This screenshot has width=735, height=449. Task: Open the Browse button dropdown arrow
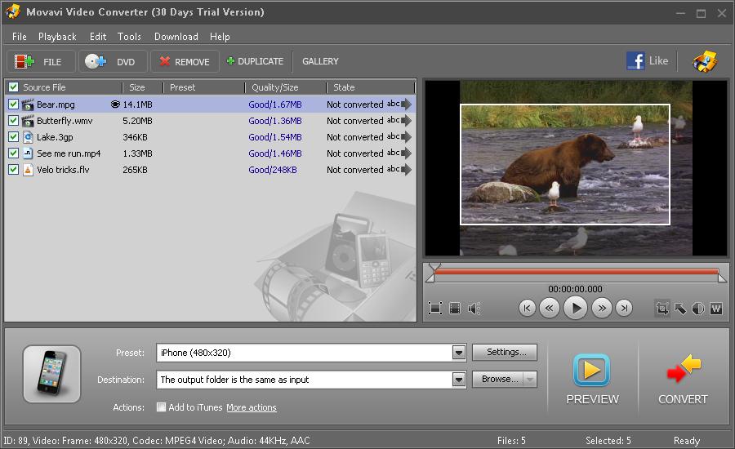pyautogui.click(x=530, y=379)
